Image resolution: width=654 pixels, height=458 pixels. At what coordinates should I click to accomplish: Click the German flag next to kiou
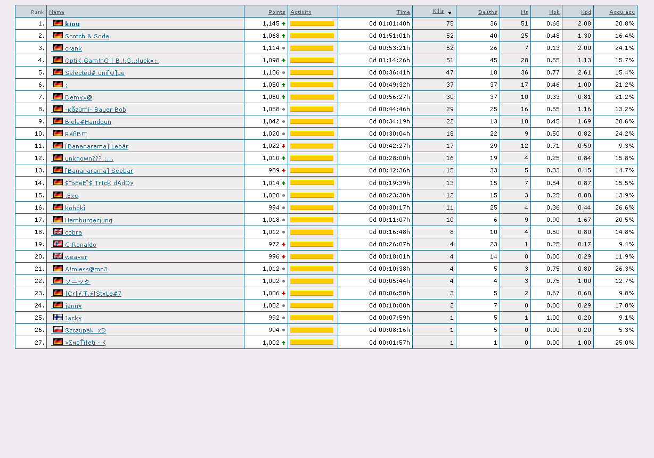58,23
